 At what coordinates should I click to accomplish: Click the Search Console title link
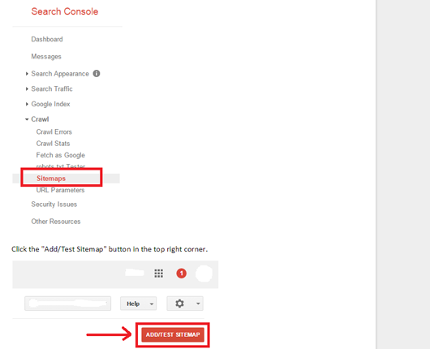click(65, 11)
